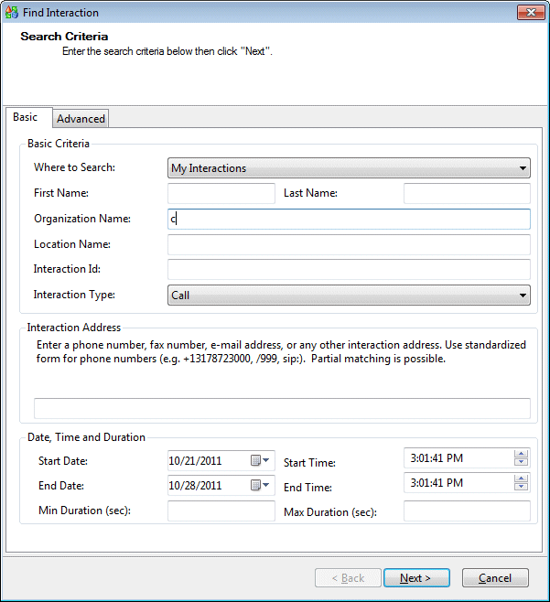Viewport: 550px width, 602px height.
Task: Click the Location Name input field
Action: coord(349,244)
